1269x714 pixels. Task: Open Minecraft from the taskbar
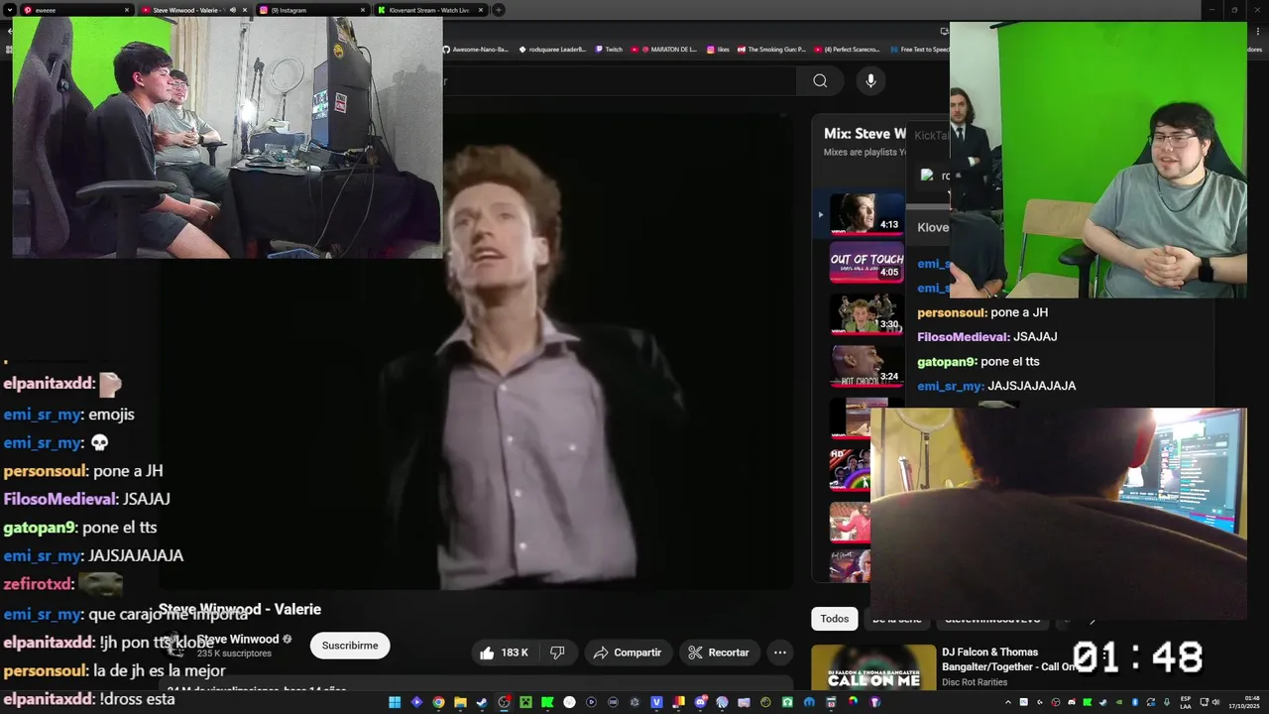[x=526, y=702]
